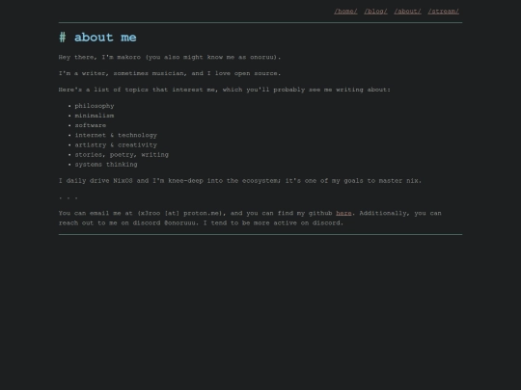This screenshot has height=390, width=521.
Task: Click 'stories, poetry, writing' list item
Action: pos(122,155)
